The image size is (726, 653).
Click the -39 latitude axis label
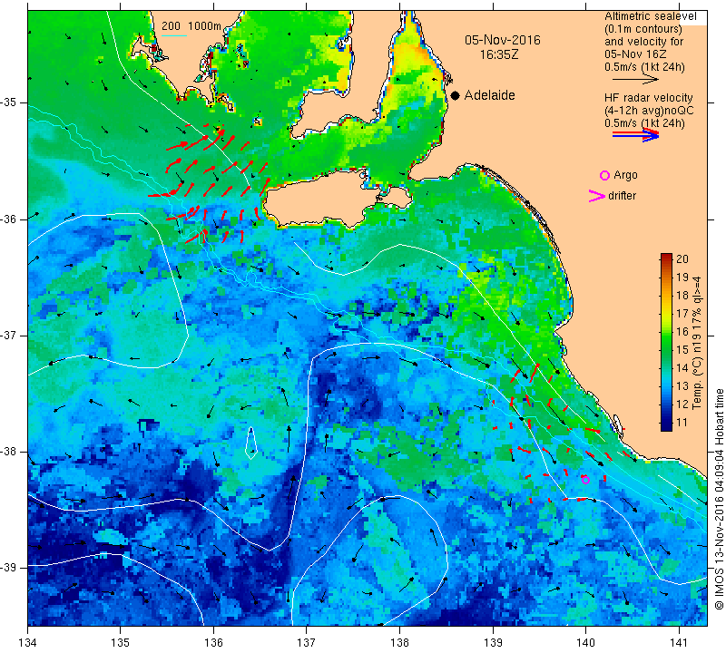tap(10, 567)
